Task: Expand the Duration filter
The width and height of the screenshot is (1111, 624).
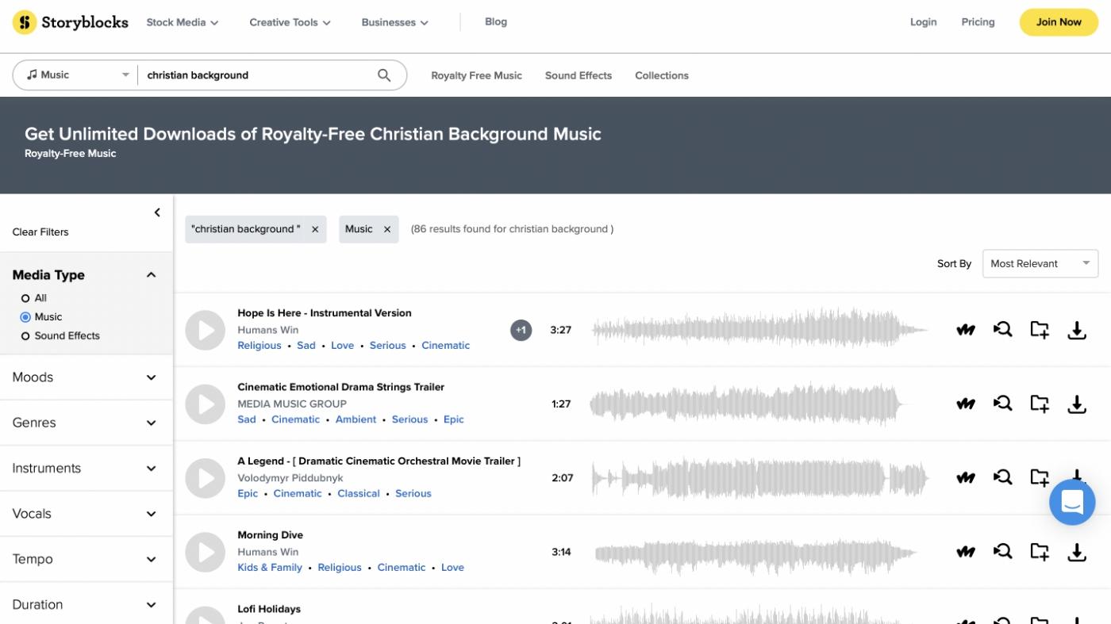Action: pyautogui.click(x=86, y=604)
